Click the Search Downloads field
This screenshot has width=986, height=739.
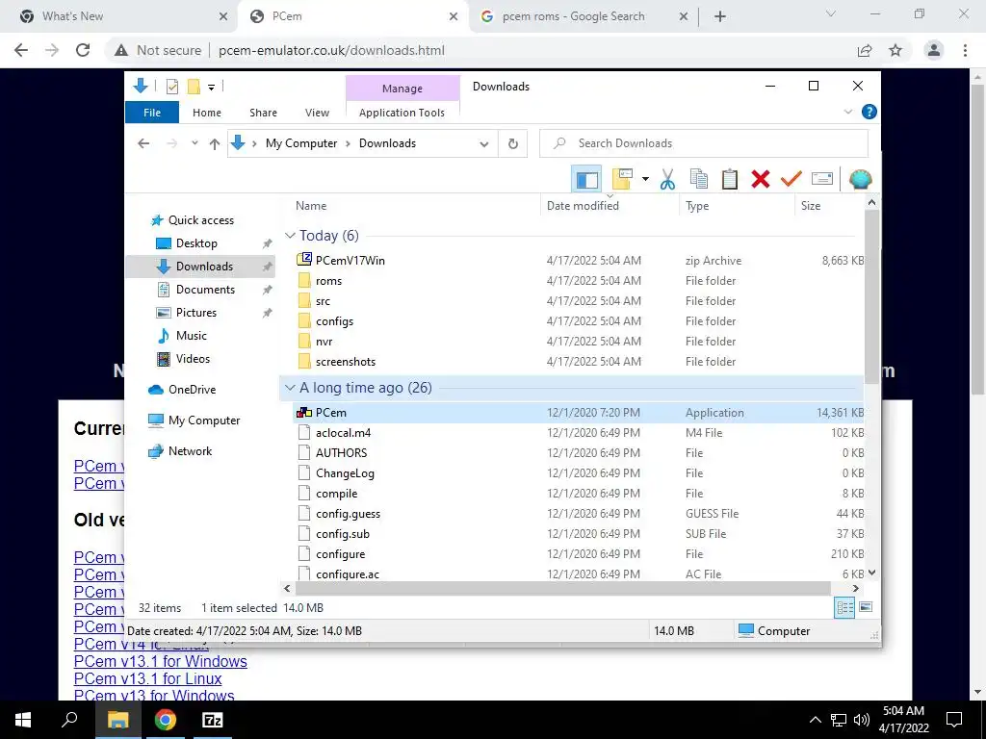click(x=704, y=143)
